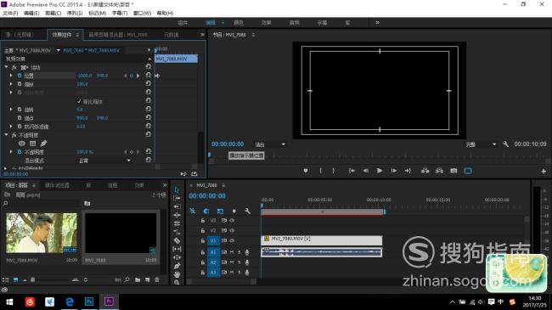
Task: Collapse the Motion effect group
Action: [x=6, y=67]
